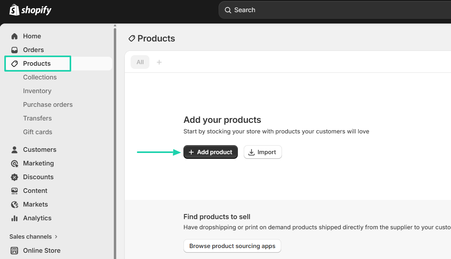
Task: Open Gift cards submenu item
Action: (38, 132)
